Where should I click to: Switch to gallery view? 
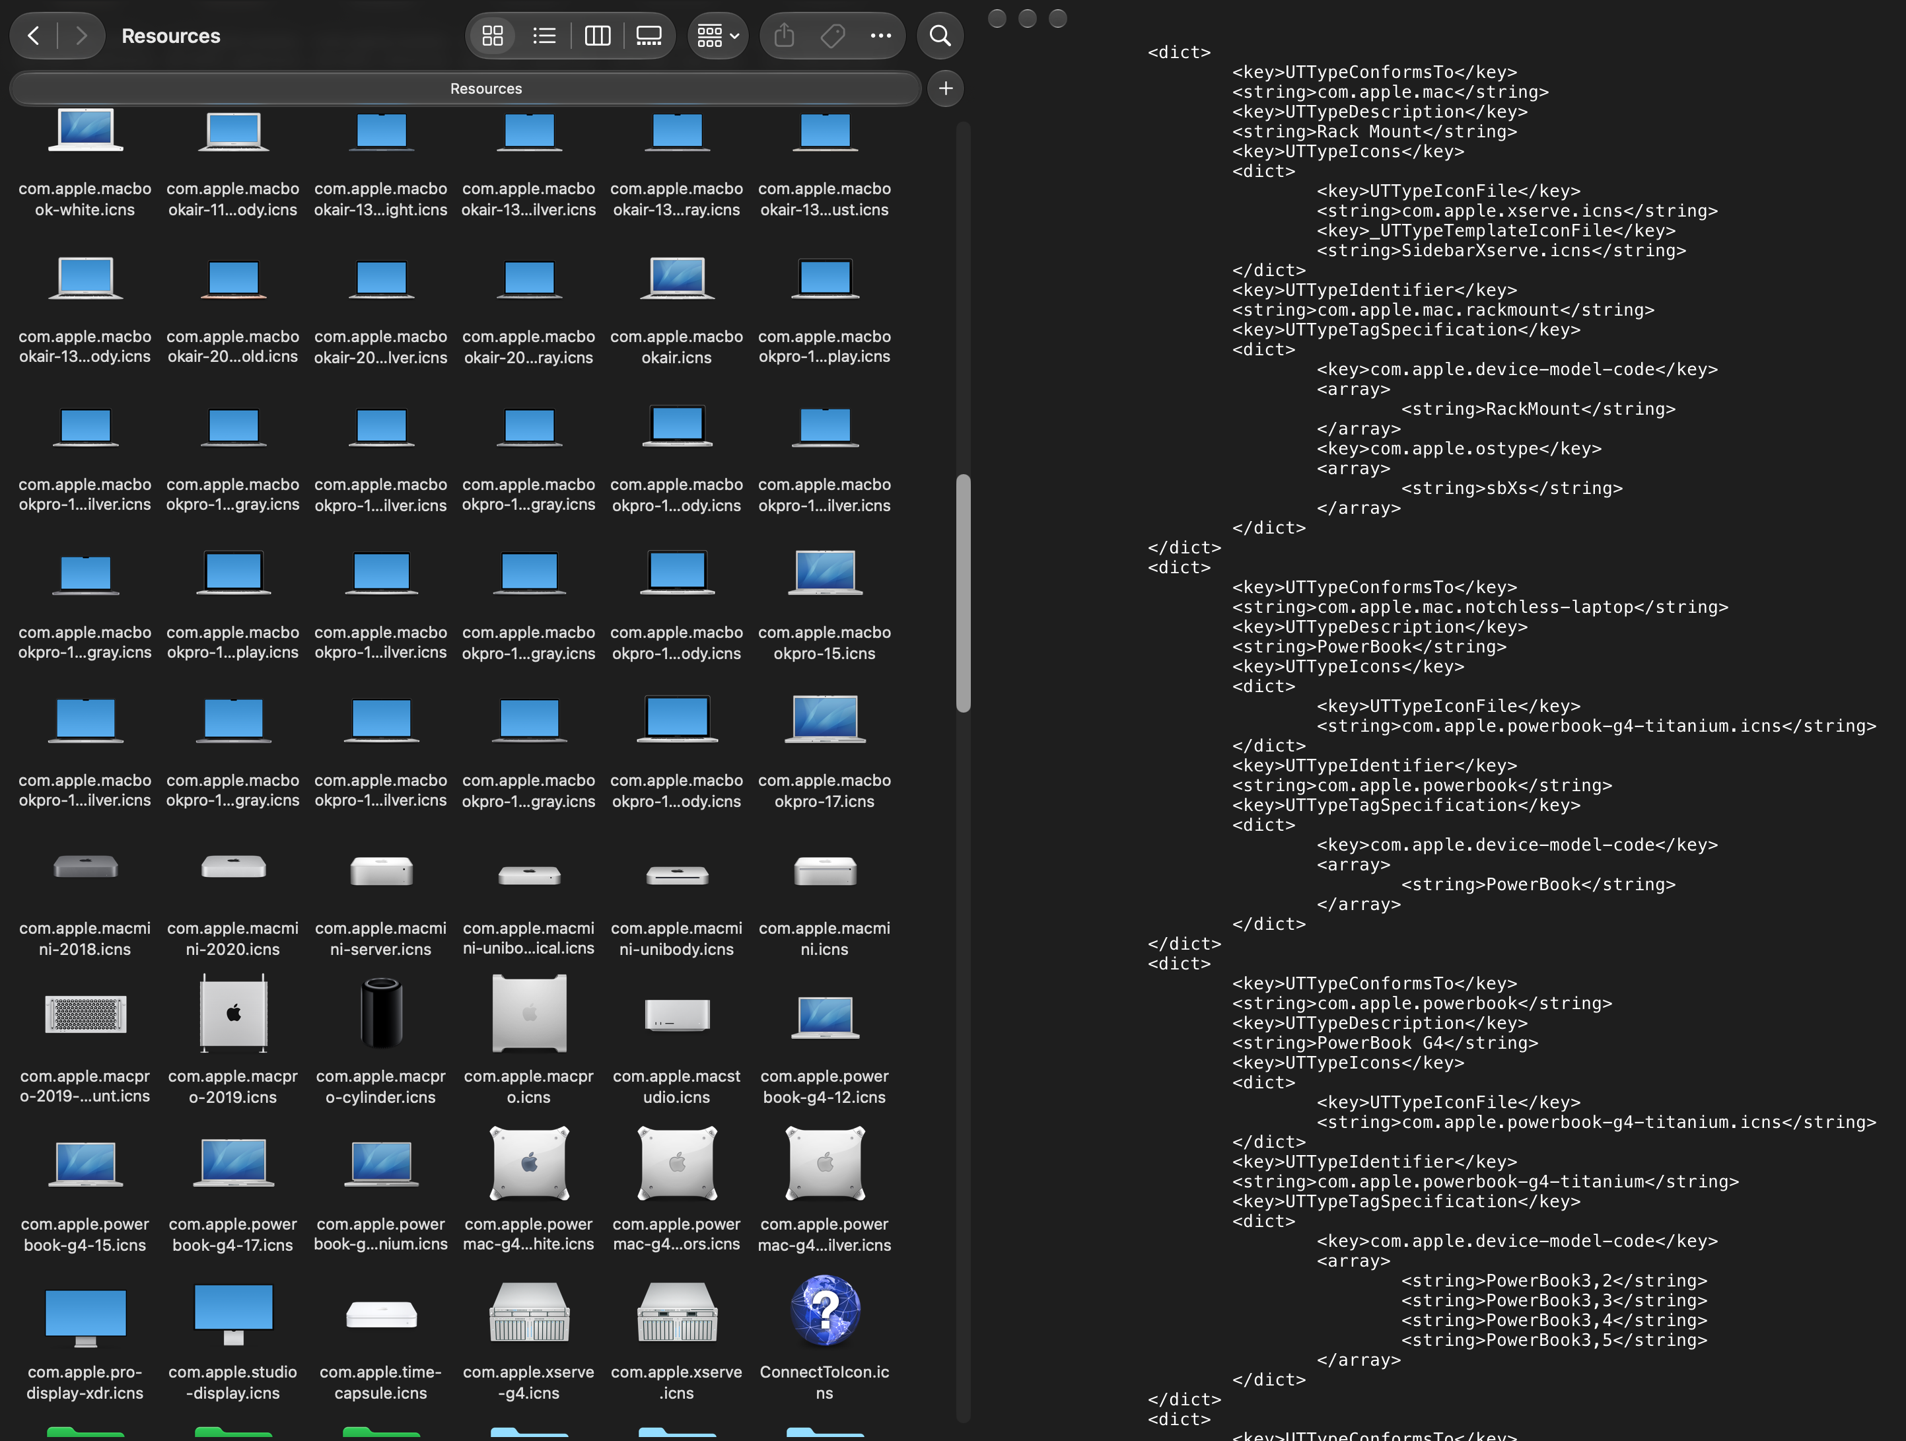point(649,36)
